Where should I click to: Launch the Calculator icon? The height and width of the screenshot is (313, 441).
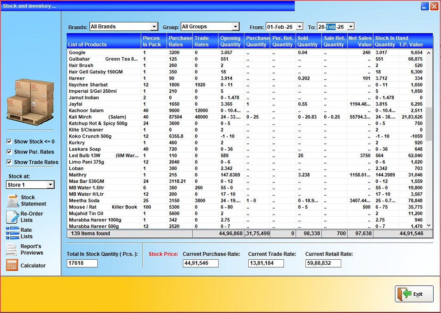coord(12,265)
